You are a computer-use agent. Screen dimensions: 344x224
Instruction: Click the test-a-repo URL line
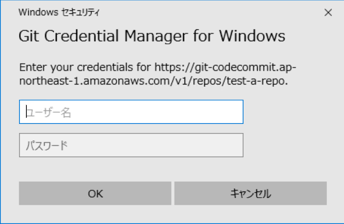pos(154,81)
